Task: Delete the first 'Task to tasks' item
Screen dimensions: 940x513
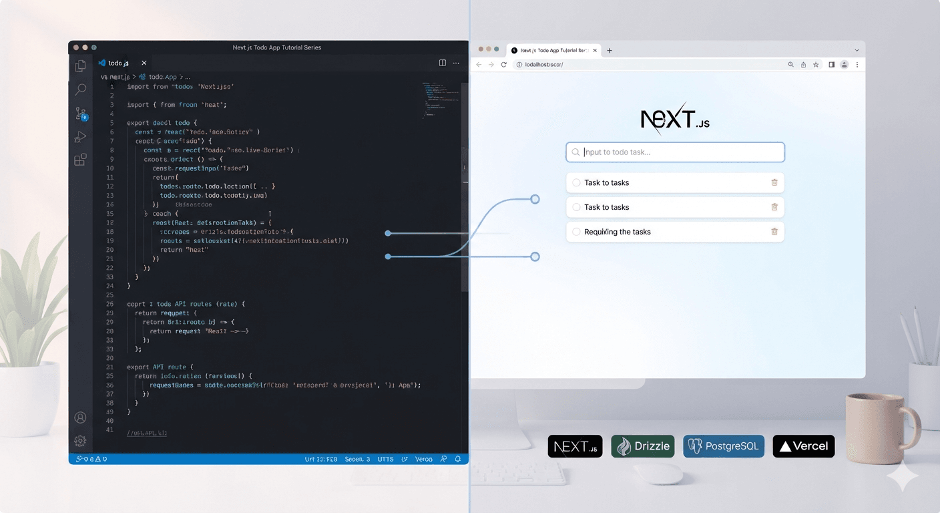Action: [x=774, y=182]
